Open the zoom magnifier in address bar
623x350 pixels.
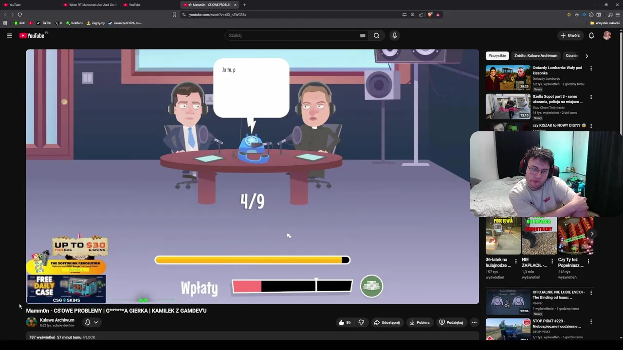pos(413,15)
